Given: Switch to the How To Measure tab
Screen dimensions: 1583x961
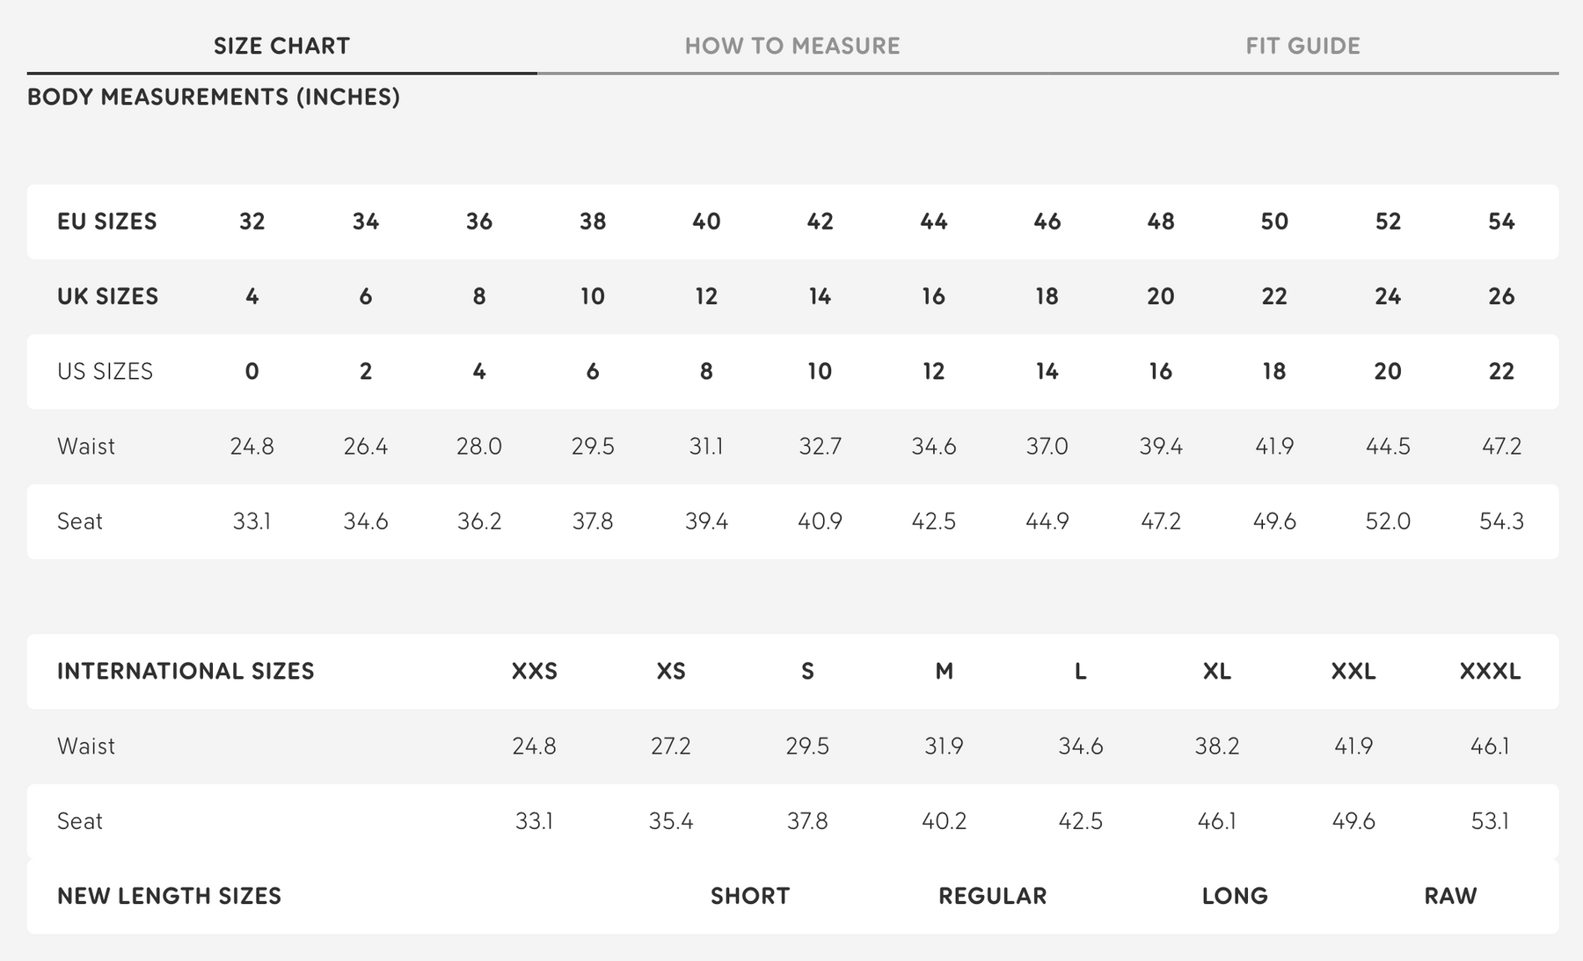Looking at the screenshot, I should click(x=792, y=46).
